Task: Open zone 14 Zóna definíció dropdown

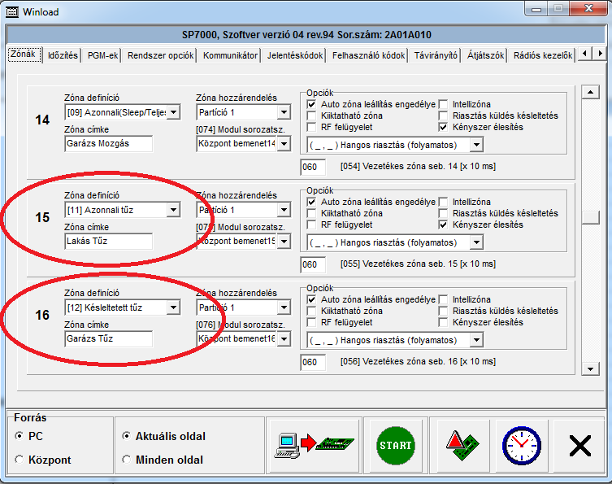Action: coord(174,112)
